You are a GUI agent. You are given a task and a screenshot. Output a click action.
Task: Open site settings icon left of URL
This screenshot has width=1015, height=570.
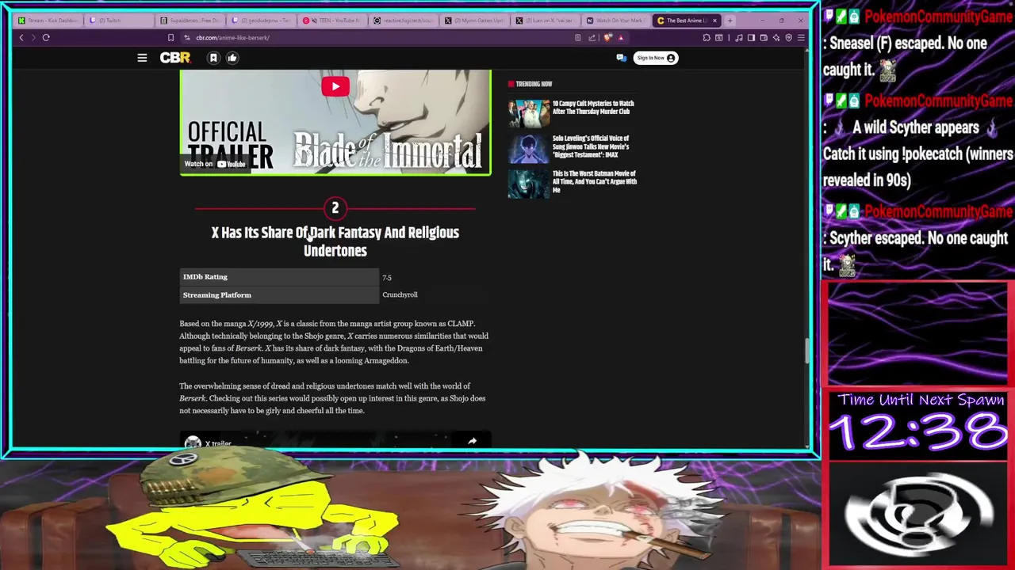tap(187, 37)
